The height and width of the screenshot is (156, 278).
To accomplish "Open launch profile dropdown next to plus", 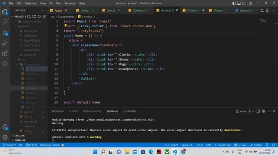I will pyautogui.click(x=253, y=111).
